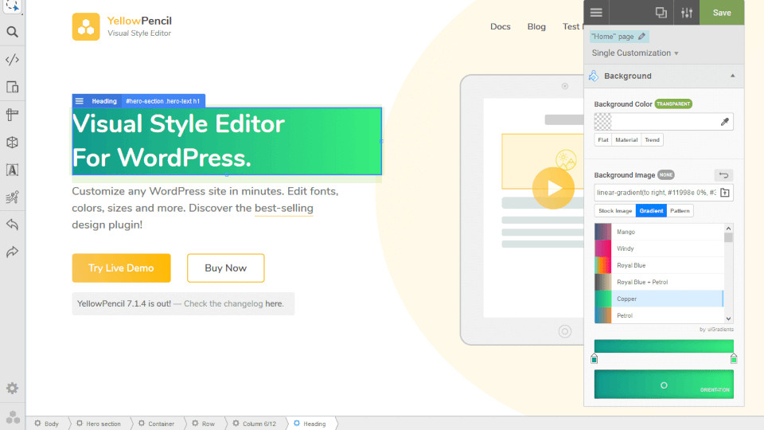Click the Buy Now button

click(x=225, y=268)
